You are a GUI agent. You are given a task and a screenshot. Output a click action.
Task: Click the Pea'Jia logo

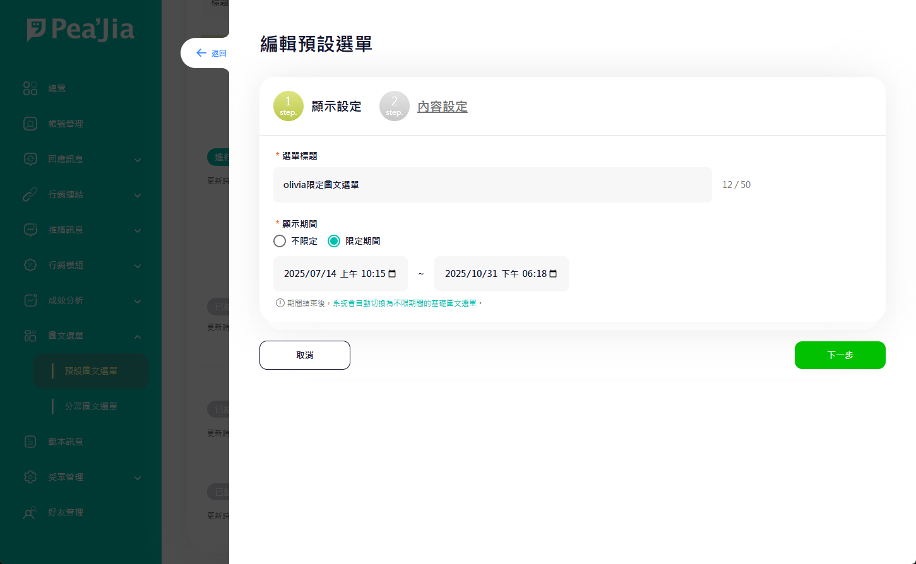tap(81, 30)
